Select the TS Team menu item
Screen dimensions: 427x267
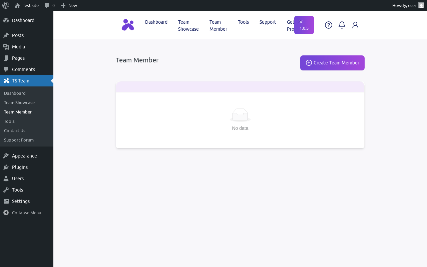(x=27, y=81)
